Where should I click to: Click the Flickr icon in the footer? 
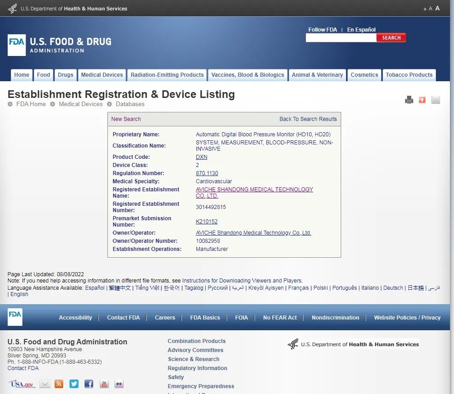119,384
